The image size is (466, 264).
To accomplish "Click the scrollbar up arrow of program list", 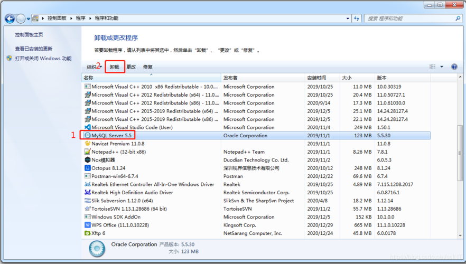I will coord(460,77).
